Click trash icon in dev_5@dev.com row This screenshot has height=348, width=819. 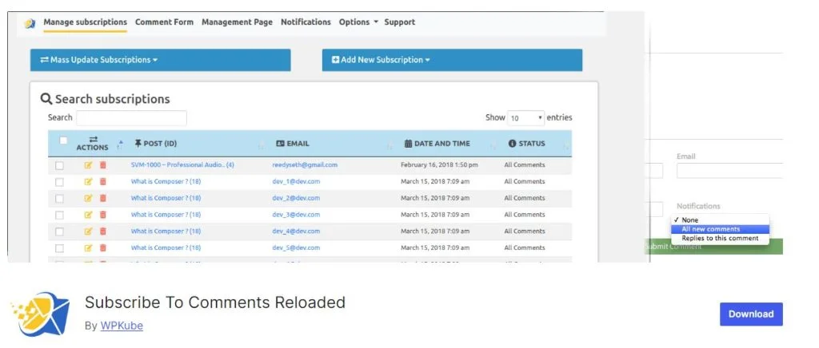[102, 248]
